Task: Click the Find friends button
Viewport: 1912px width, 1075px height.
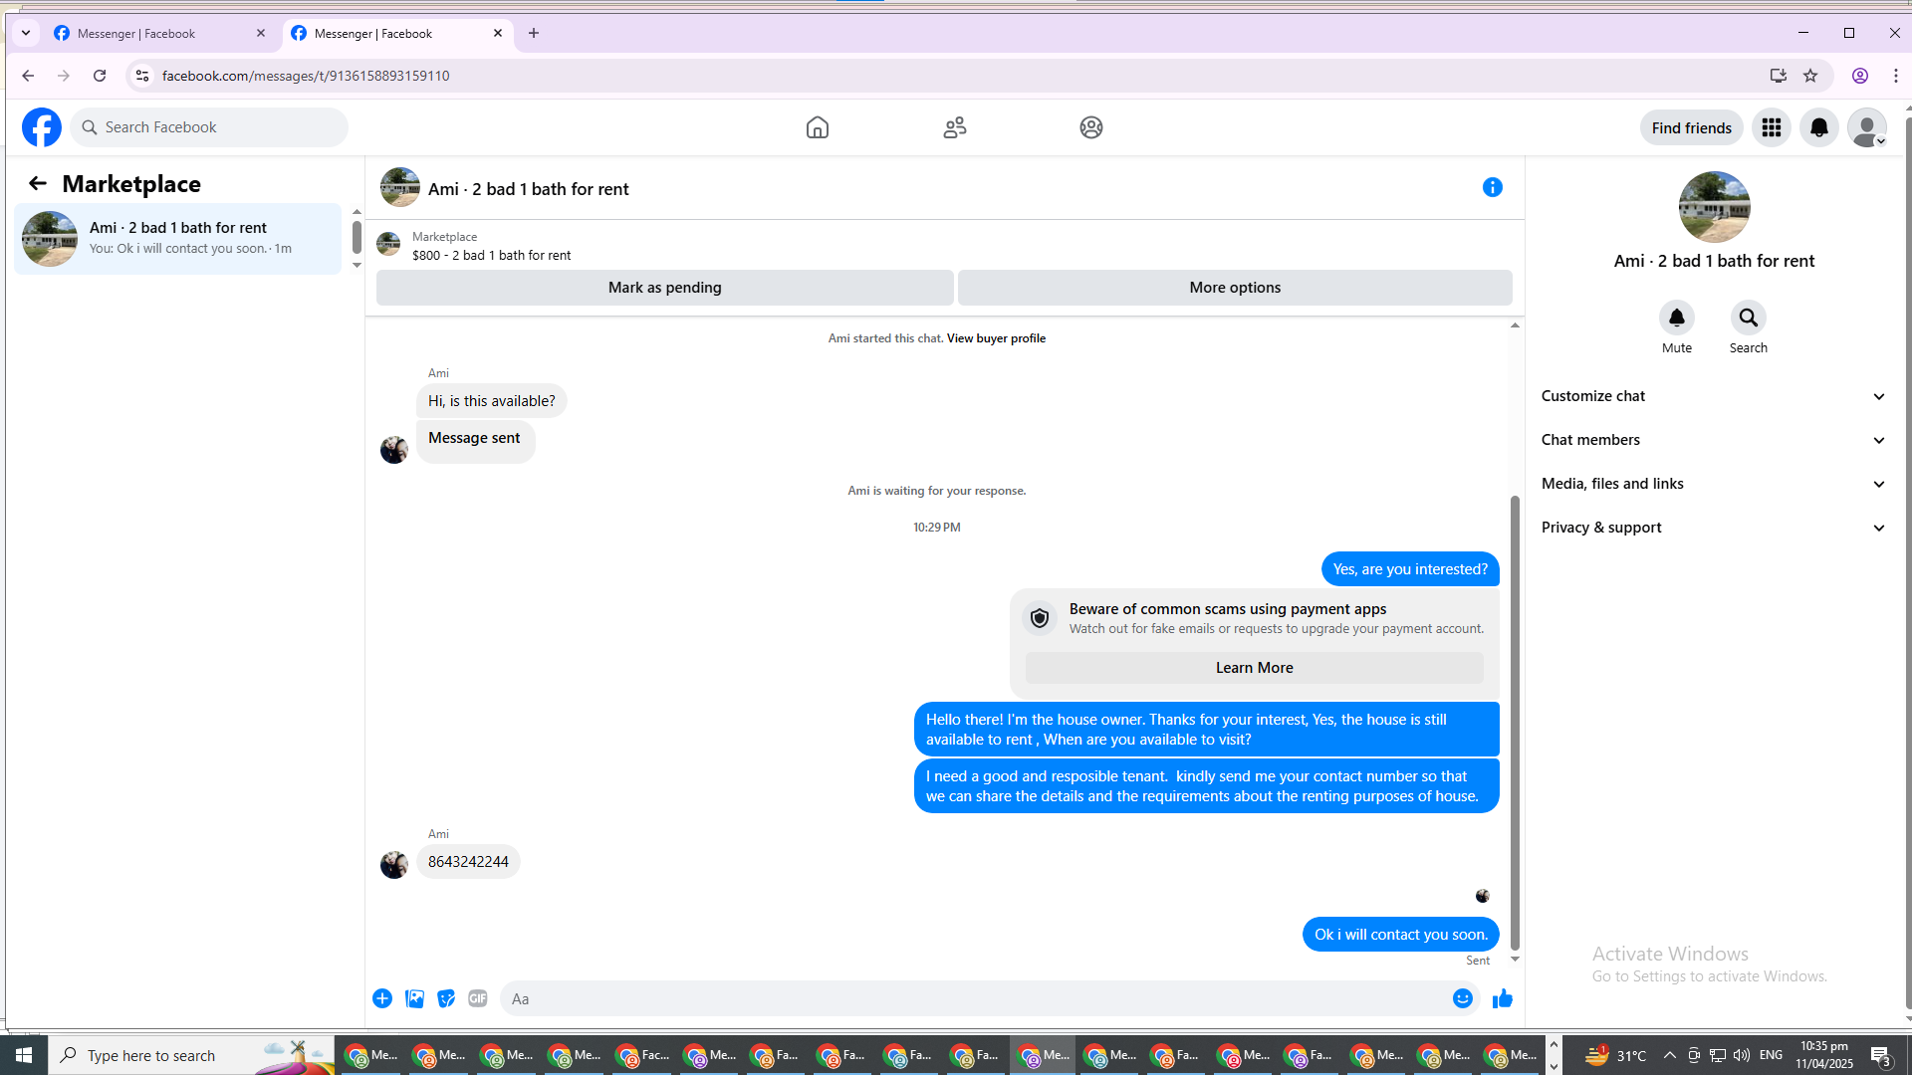Action: point(1691,127)
